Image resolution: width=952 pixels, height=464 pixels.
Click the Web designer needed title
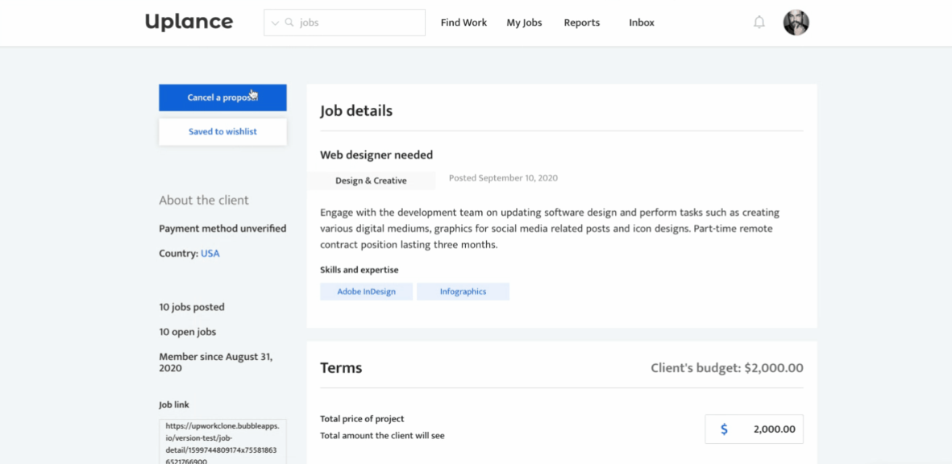[376, 155]
